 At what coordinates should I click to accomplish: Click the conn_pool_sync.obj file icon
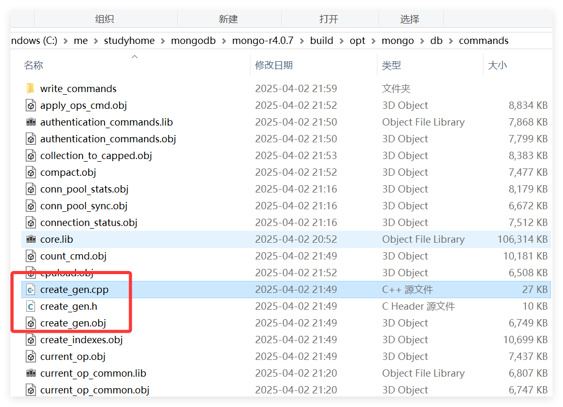tap(31, 206)
